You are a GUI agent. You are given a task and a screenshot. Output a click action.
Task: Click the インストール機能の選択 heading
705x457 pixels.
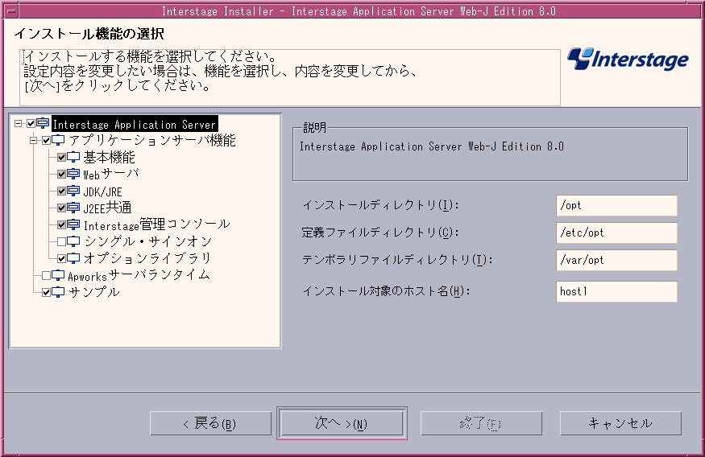(89, 34)
